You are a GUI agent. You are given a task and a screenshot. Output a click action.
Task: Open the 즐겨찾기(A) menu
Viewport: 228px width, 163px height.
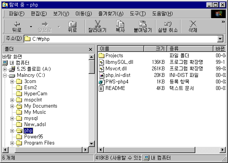(x=111, y=14)
